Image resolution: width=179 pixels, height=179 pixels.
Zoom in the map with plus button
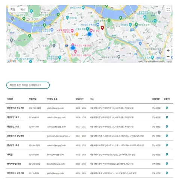pyautogui.click(x=168, y=50)
